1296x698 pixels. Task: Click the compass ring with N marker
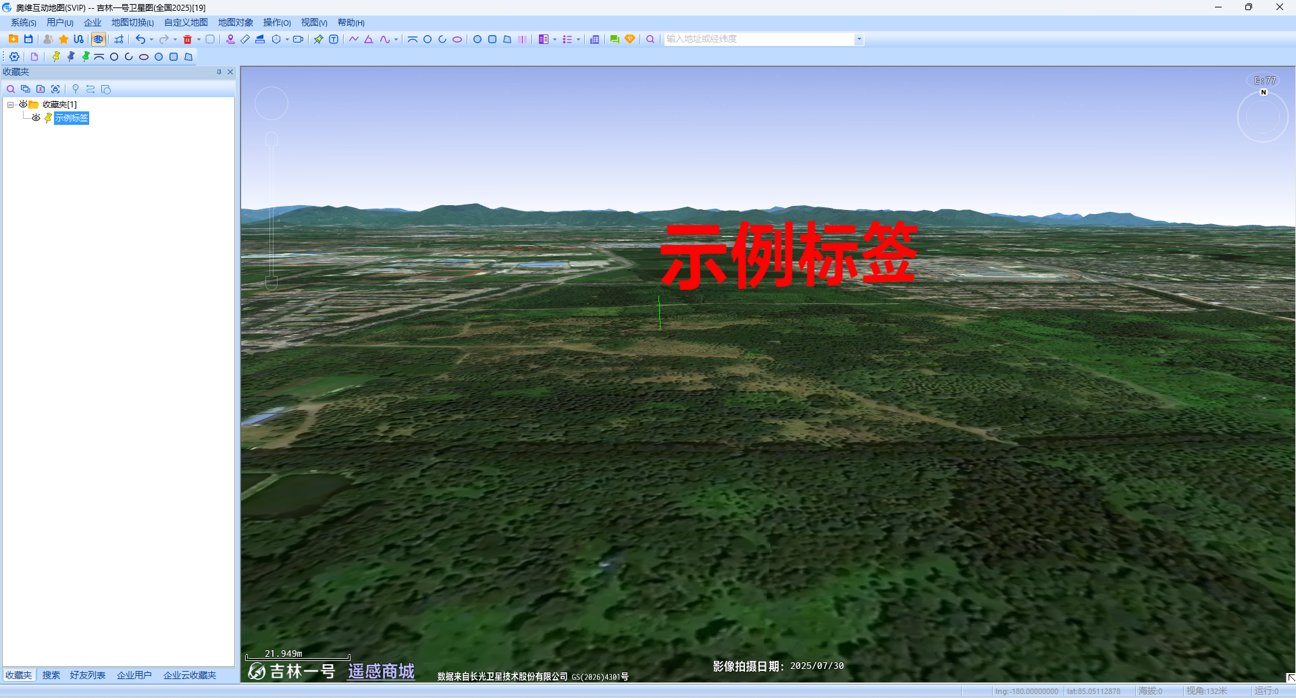[x=1263, y=117]
